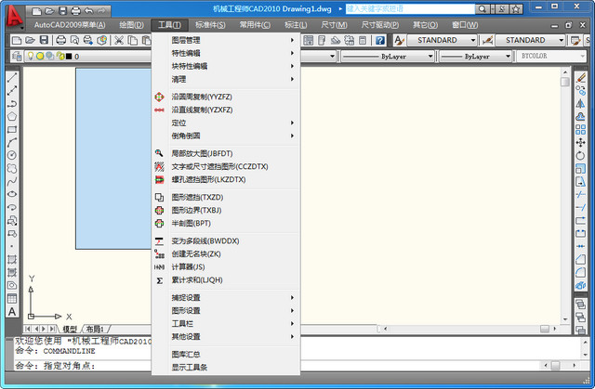Image resolution: width=595 pixels, height=389 pixels.
Task: Choose 变为多段线(BWDDX) menu item
Action: (x=226, y=240)
